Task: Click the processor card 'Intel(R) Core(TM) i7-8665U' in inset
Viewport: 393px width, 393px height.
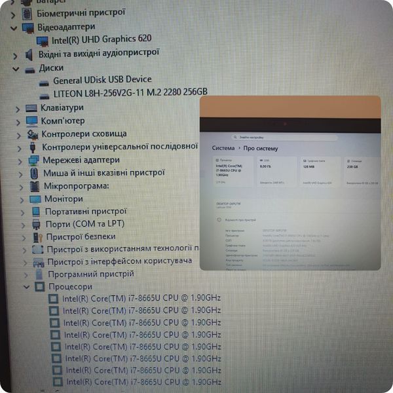Action: [233, 172]
